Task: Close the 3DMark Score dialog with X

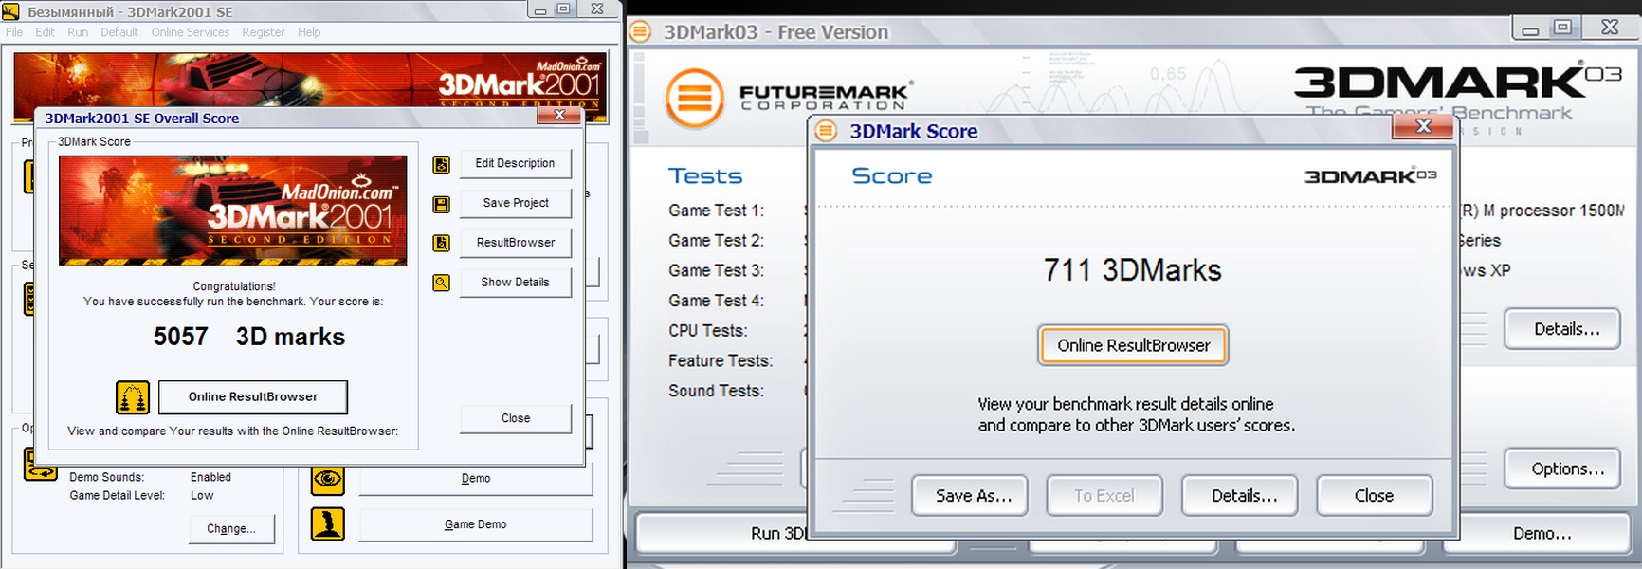Action: 1423,126
